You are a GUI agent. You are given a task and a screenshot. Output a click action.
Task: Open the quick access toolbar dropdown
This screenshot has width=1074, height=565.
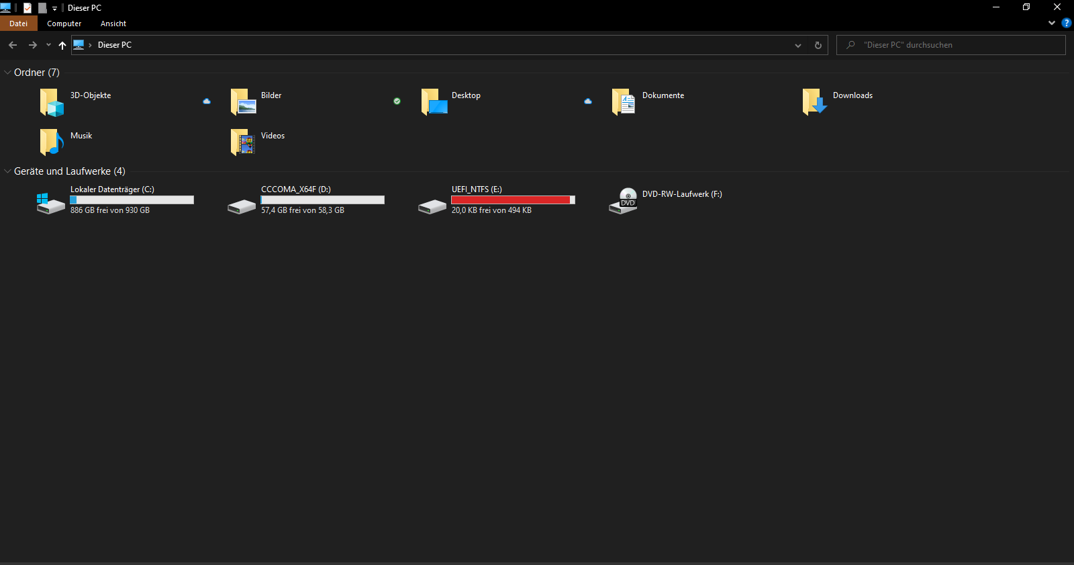click(x=55, y=9)
